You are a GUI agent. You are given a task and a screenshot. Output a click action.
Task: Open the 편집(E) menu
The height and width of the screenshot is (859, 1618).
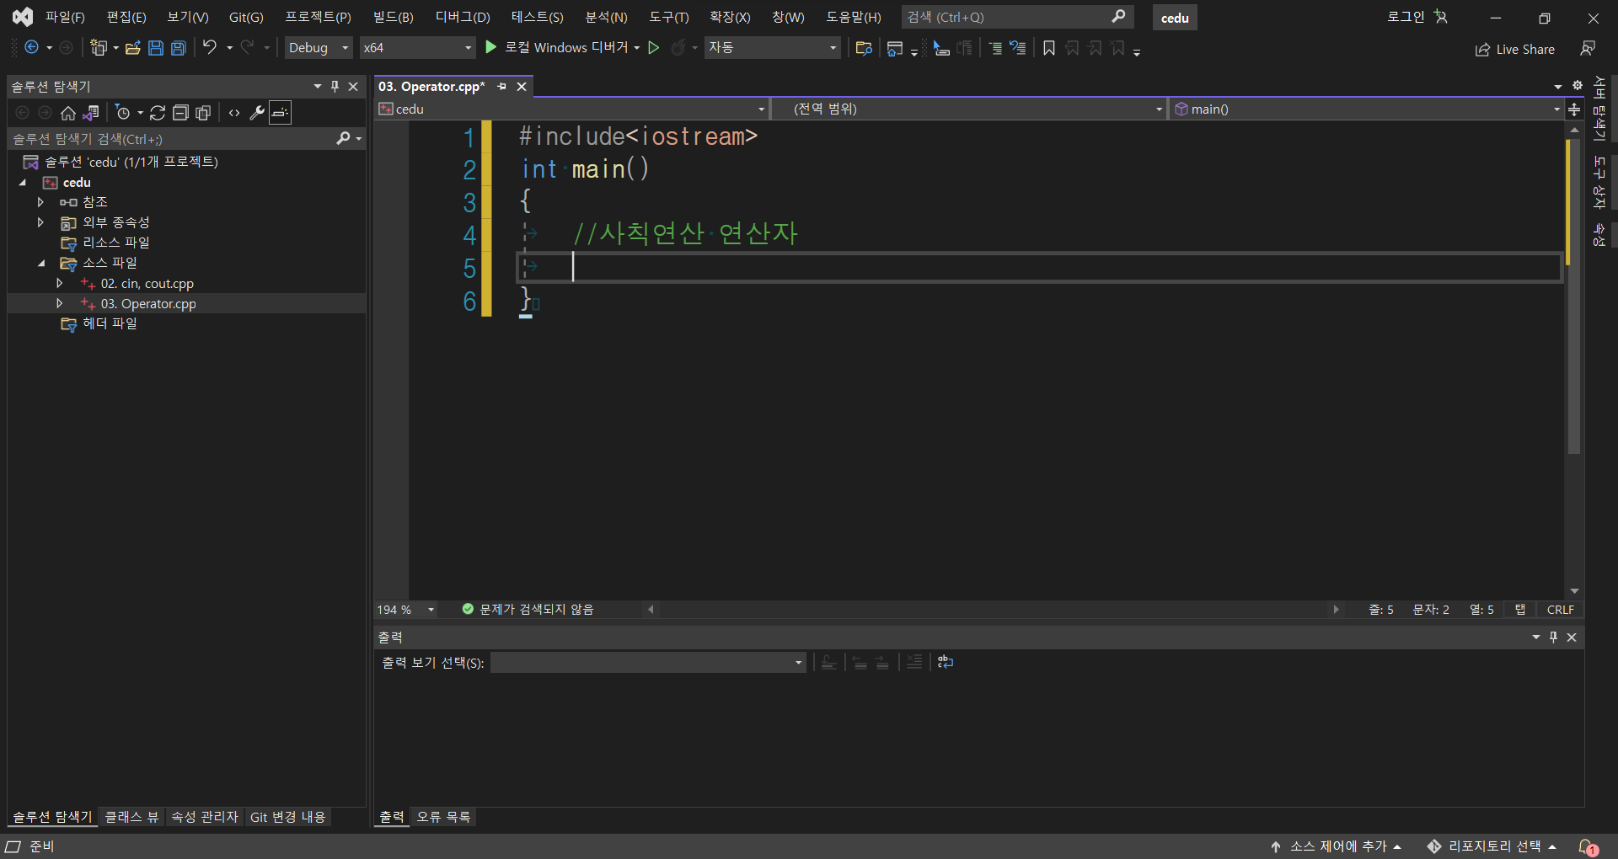pos(126,18)
